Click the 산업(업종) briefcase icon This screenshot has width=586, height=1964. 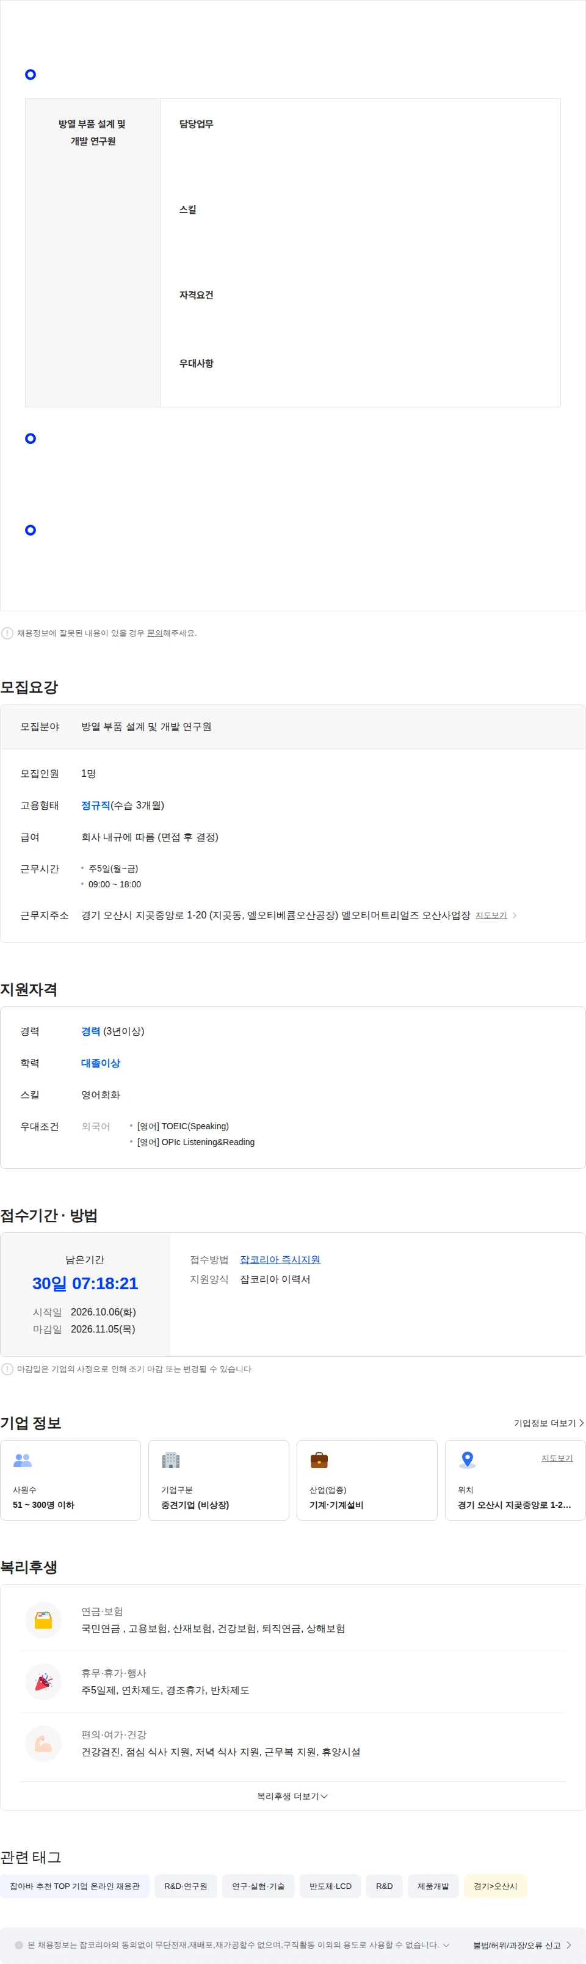[319, 1460]
